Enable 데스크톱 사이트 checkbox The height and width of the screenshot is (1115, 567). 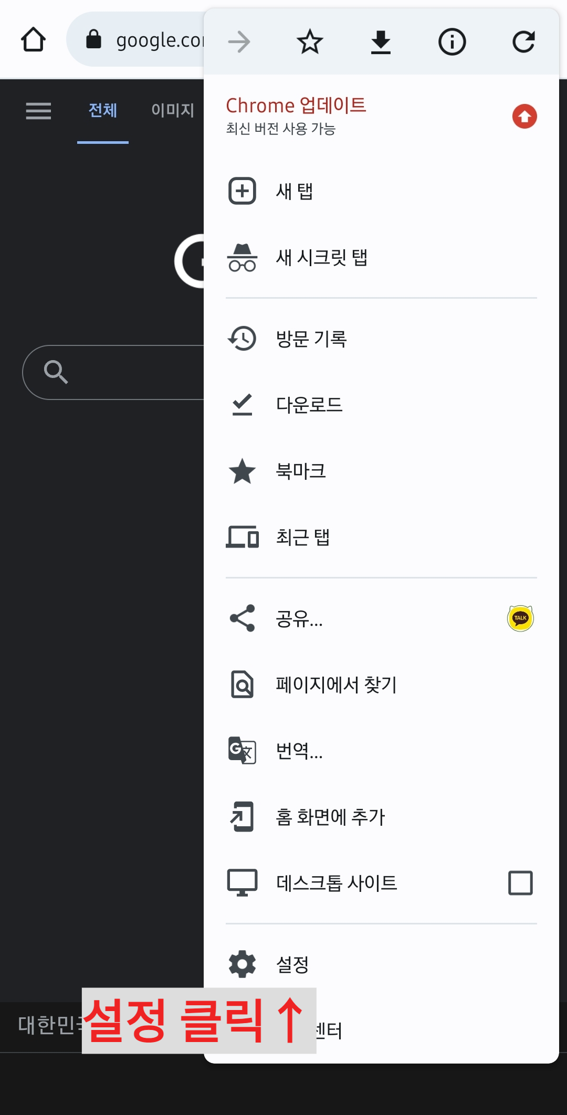click(x=520, y=883)
